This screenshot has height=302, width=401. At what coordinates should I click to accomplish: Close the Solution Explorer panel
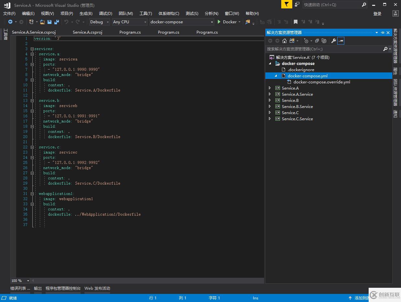click(388, 33)
